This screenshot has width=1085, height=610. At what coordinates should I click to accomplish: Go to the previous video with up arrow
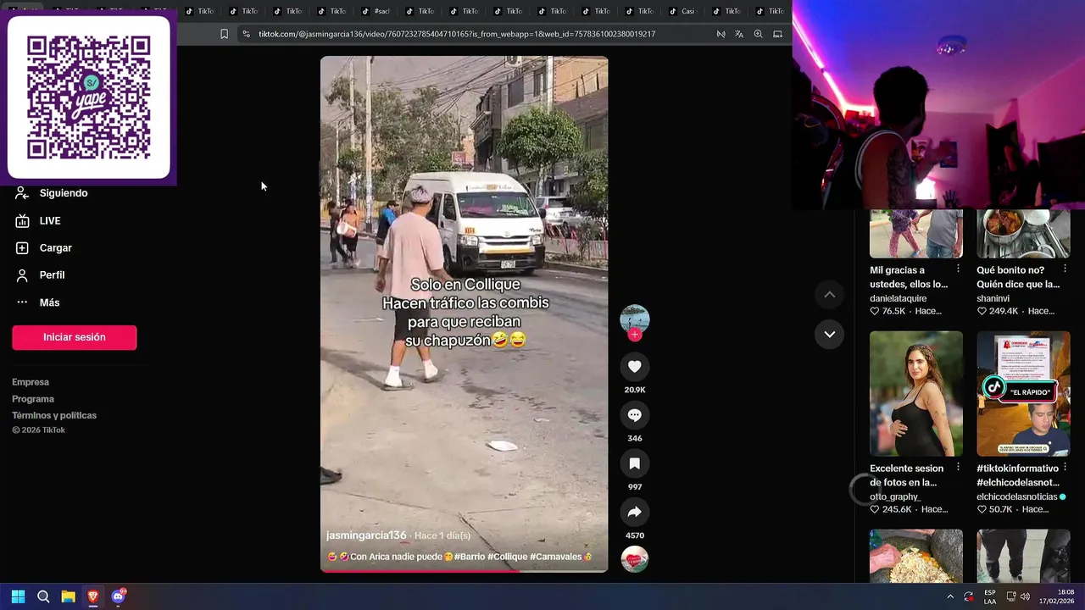(x=830, y=295)
